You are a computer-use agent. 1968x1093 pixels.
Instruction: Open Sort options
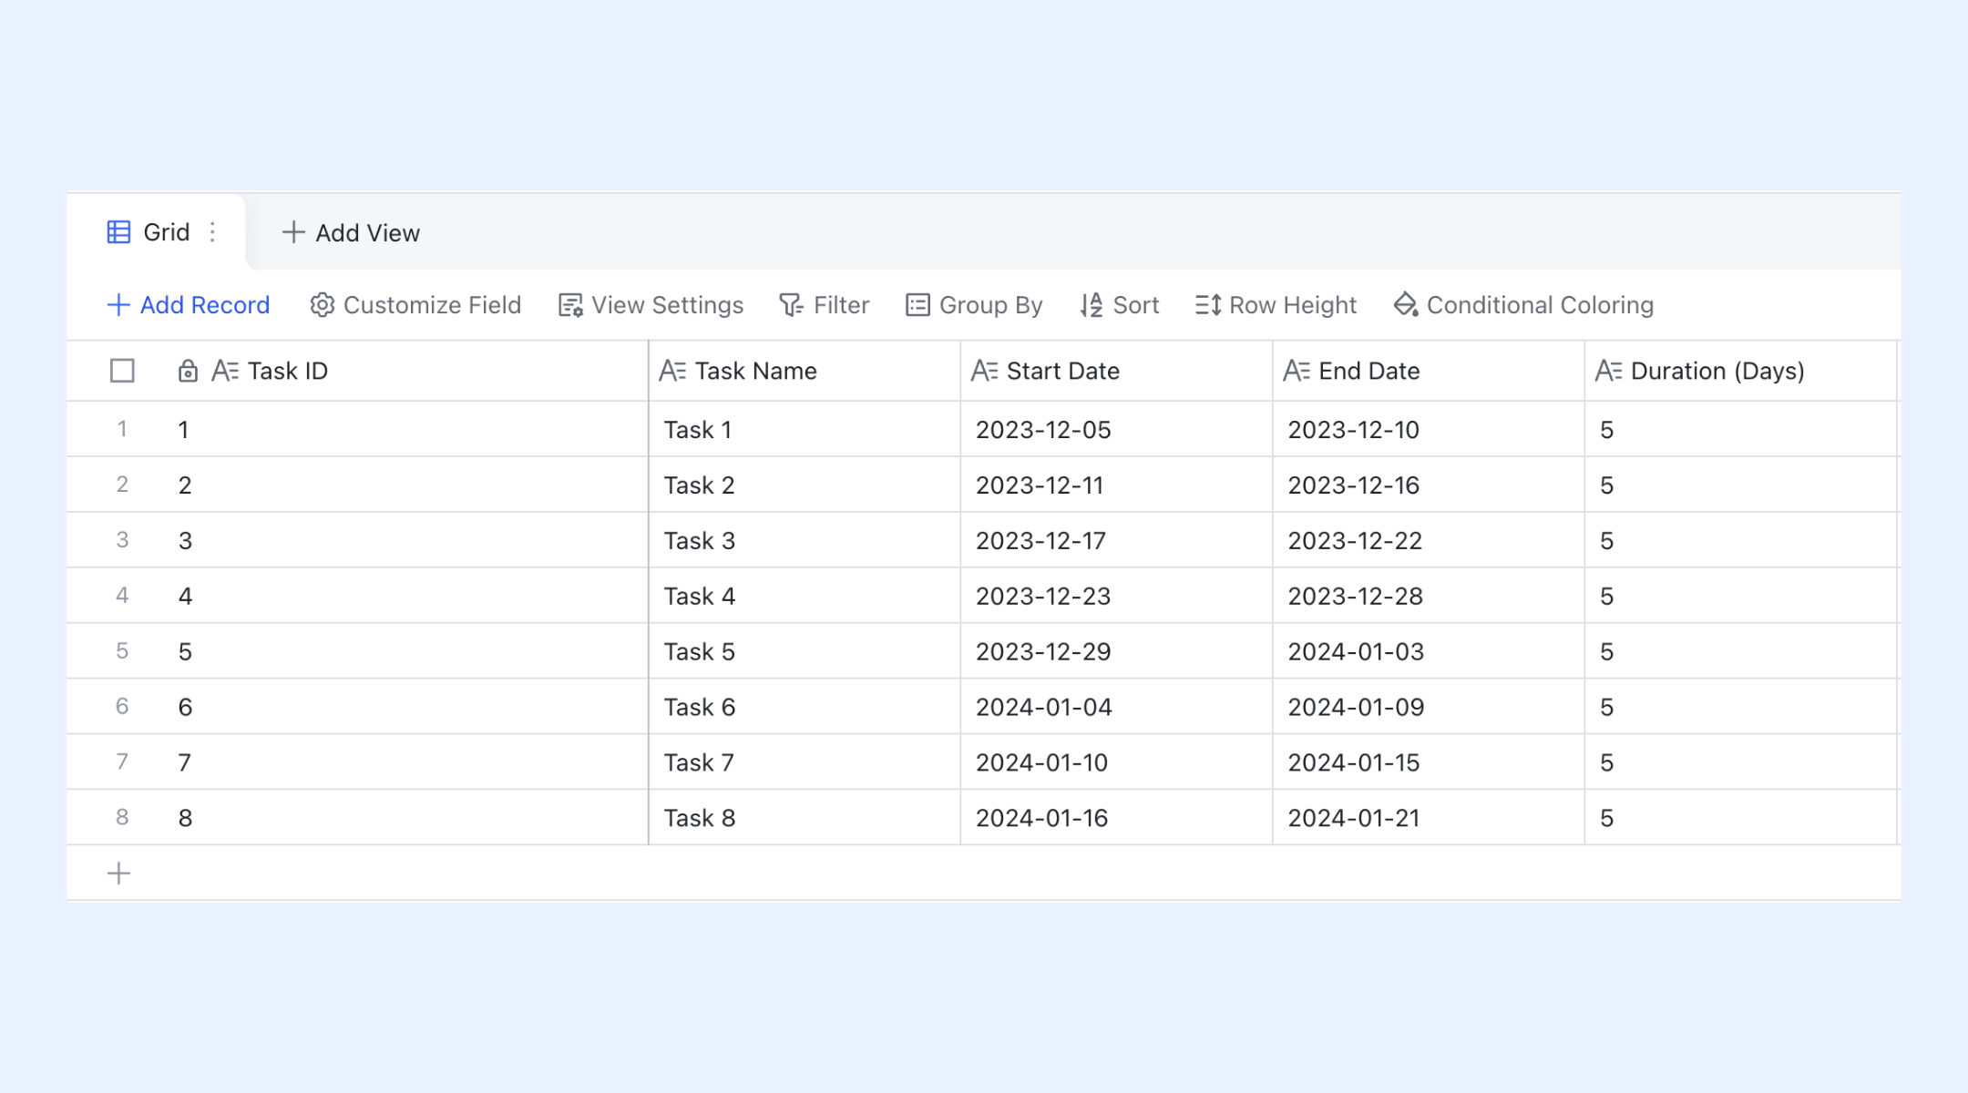1119,305
